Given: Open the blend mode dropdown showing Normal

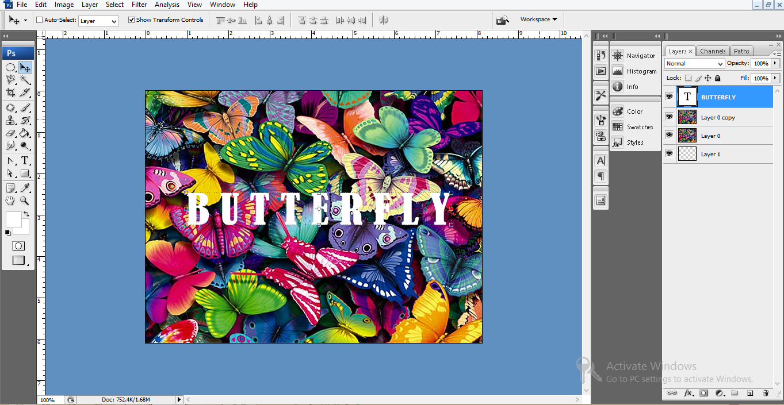Looking at the screenshot, I should tap(694, 63).
